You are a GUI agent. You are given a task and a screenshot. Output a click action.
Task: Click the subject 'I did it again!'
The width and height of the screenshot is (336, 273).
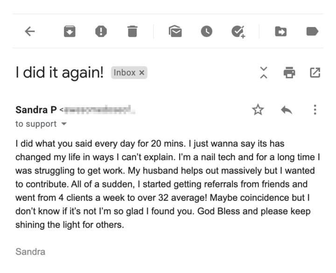(x=60, y=73)
